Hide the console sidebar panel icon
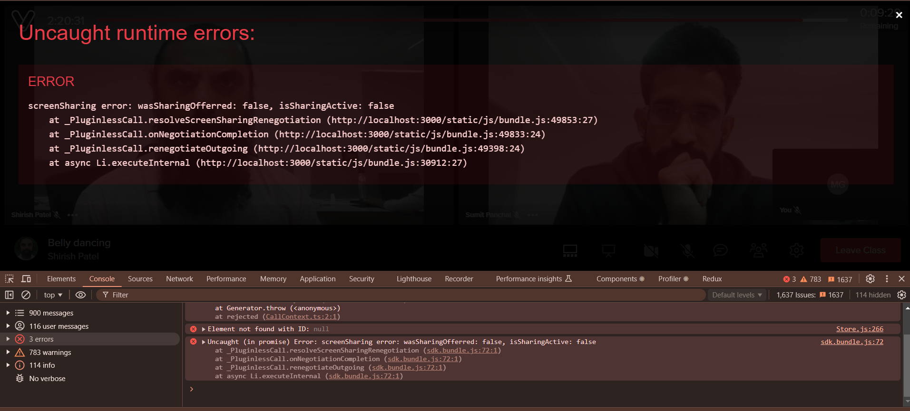This screenshot has height=411, width=910. point(9,295)
